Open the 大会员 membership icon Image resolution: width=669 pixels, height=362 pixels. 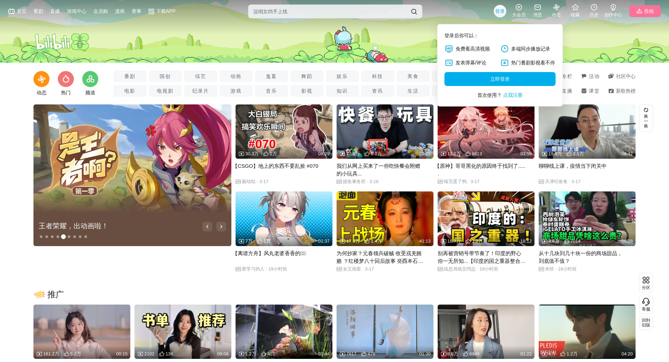pos(518,8)
